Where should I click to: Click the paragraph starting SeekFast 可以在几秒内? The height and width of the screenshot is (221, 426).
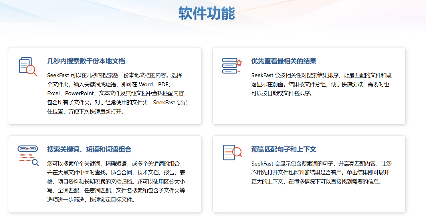click(117, 93)
